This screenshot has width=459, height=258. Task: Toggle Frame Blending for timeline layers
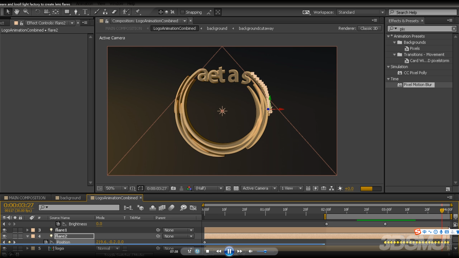coord(162,208)
